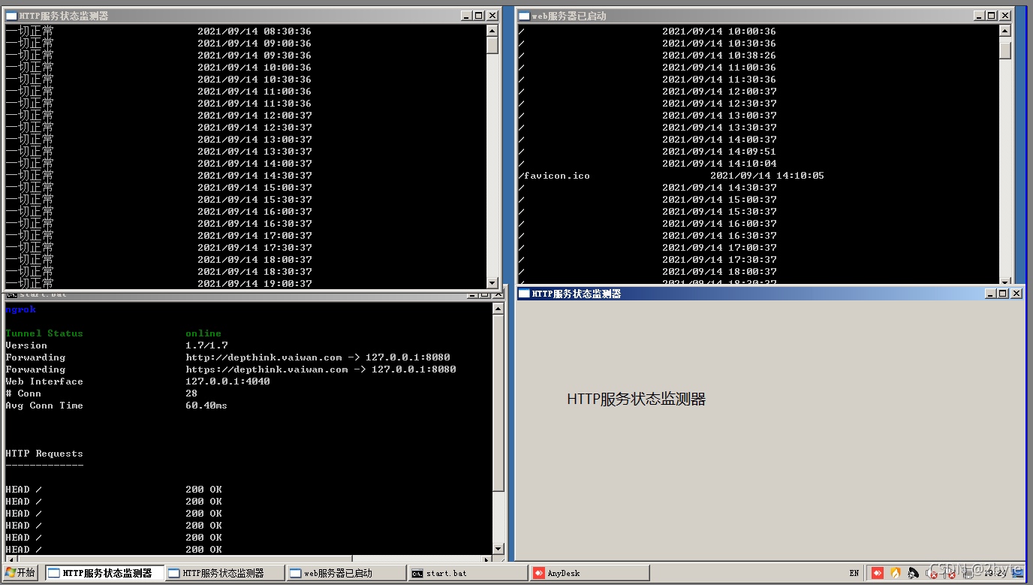This screenshot has height=585, width=1033.
Task: Click timestamp 2021/09/14 14:10:05 in web server log
Action: pos(767,176)
